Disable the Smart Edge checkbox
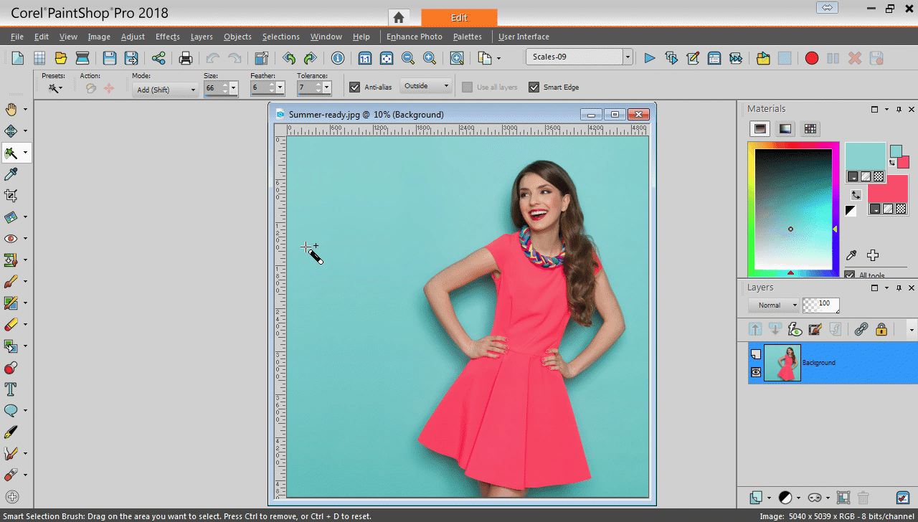The width and height of the screenshot is (918, 522). click(x=534, y=87)
